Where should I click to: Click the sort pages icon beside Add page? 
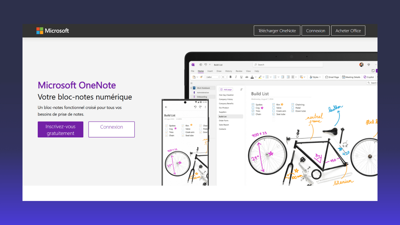point(241,89)
